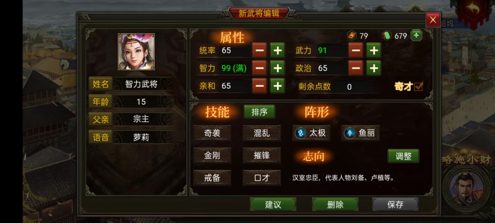The height and width of the screenshot is (223, 495).
Task: Click the 排序 sort button
Action: point(259,112)
